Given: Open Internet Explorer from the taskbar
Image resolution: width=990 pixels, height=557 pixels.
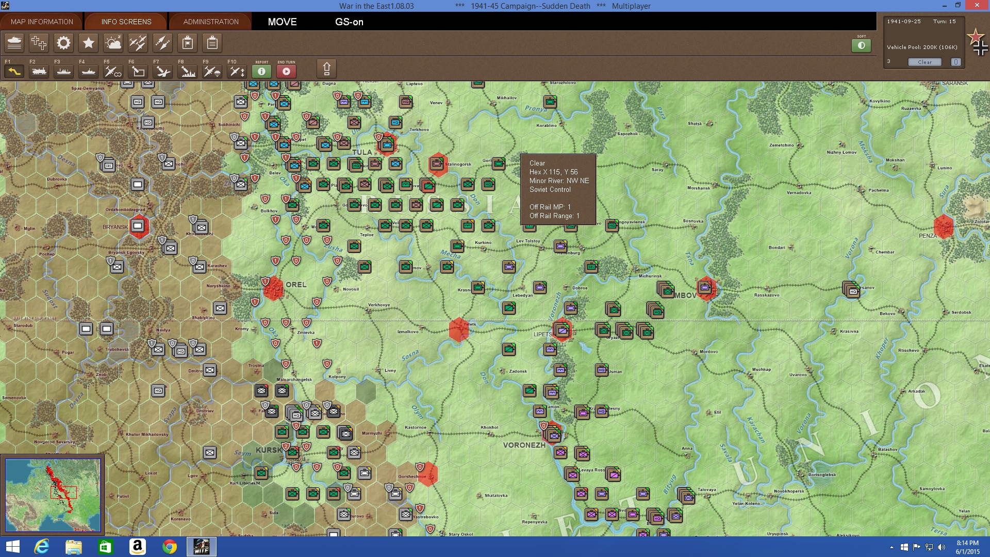Looking at the screenshot, I should pyautogui.click(x=42, y=547).
